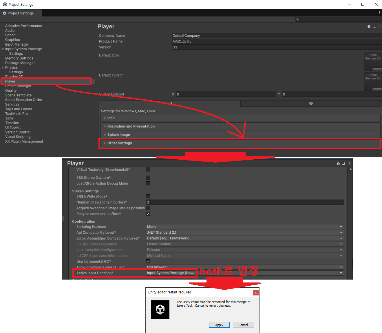Toggle Acquire swapchain image late checkbox
Image resolution: width=382 pixels, height=333 pixels.
click(148, 208)
